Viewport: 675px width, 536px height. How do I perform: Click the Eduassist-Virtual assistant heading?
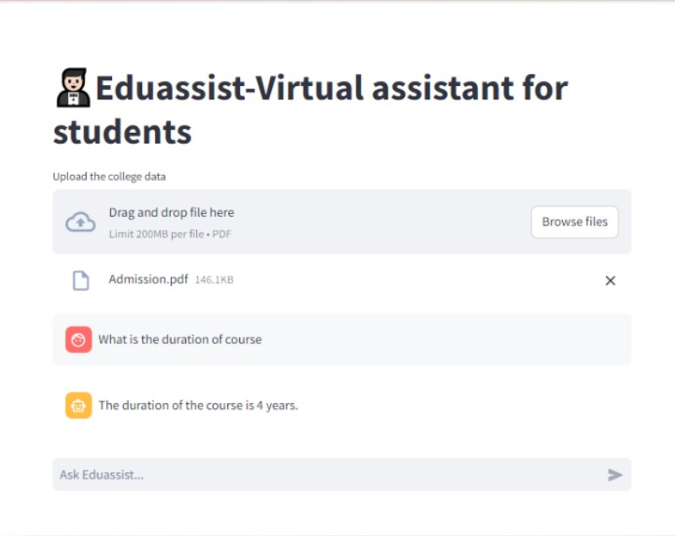311,109
